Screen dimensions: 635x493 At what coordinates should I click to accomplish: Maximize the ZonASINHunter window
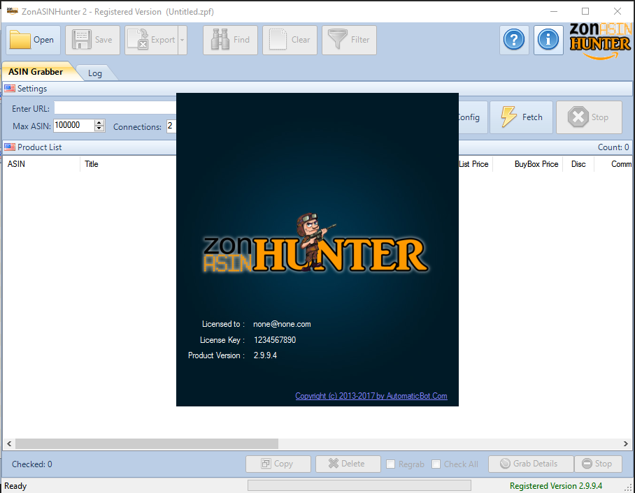(585, 11)
